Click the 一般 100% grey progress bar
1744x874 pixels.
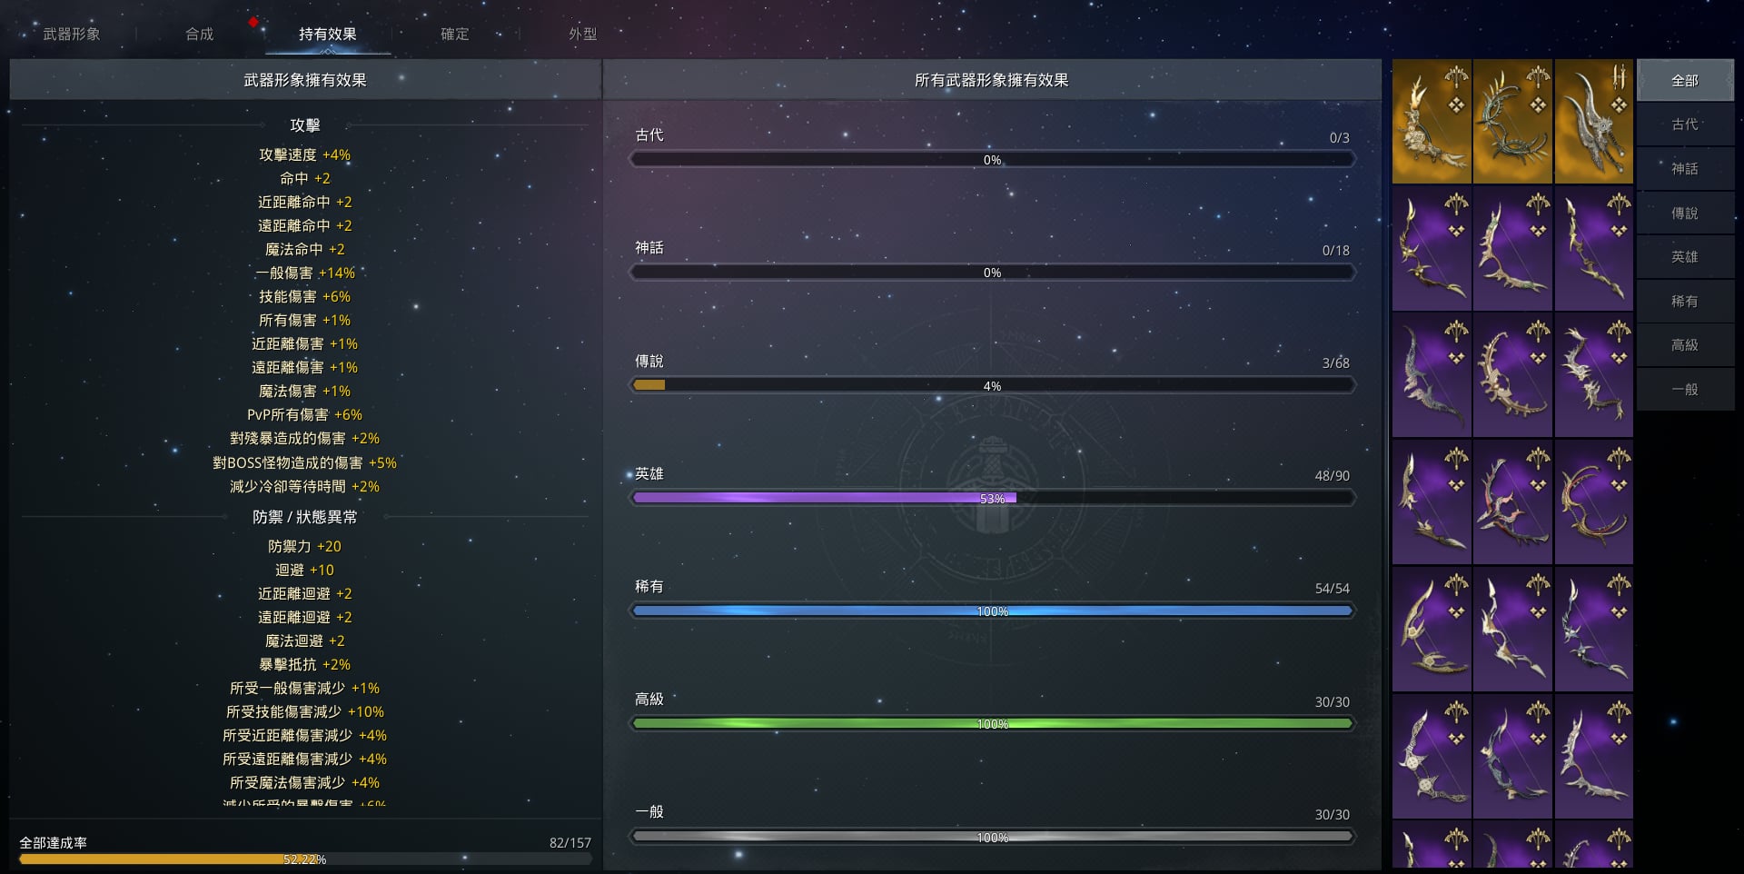pos(992,837)
